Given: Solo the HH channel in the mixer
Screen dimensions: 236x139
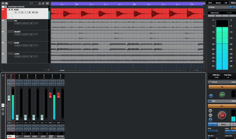Looking at the screenshot, I should (x=21, y=81).
